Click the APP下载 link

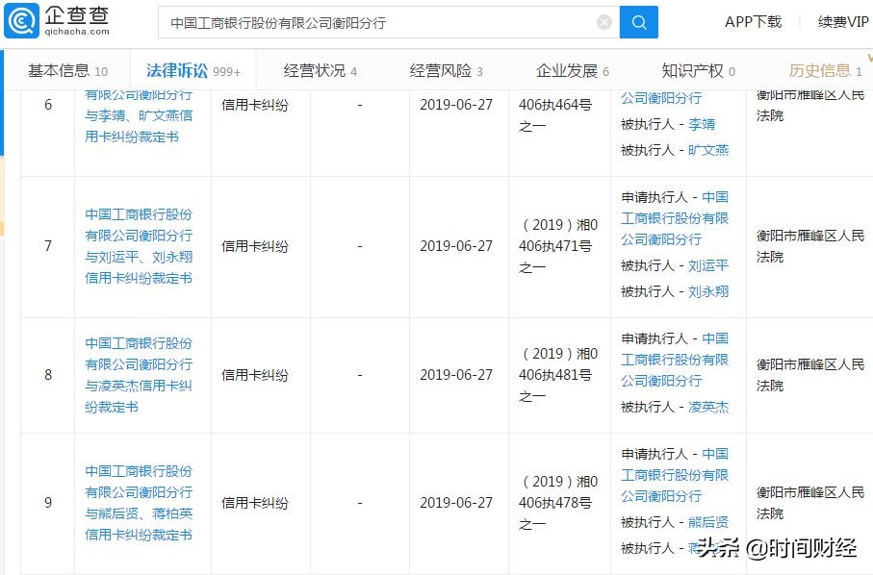point(754,21)
